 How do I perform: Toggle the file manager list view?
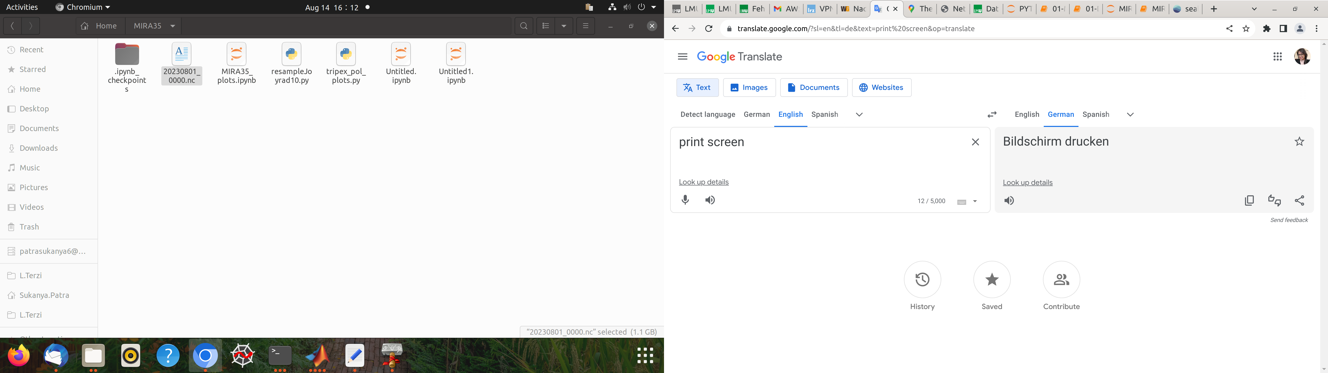(x=545, y=26)
